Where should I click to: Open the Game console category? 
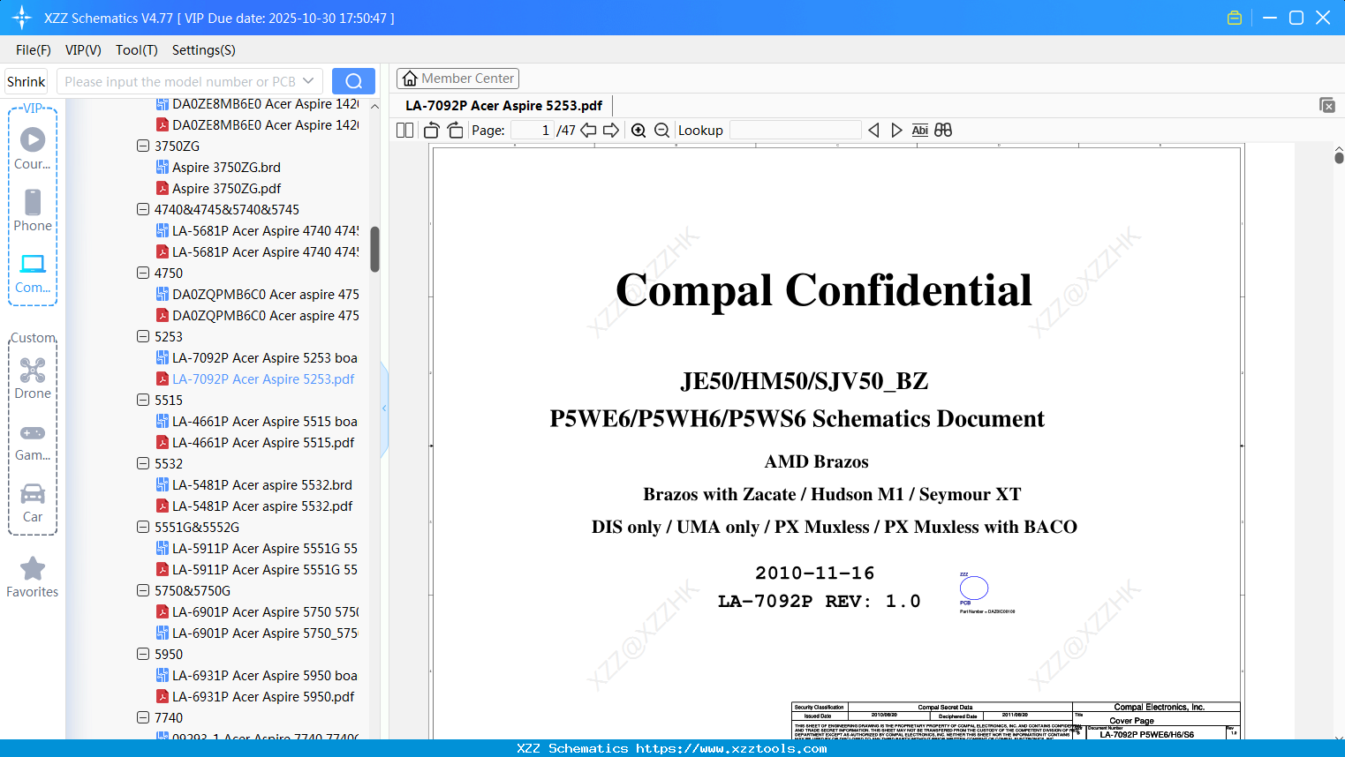(x=33, y=442)
